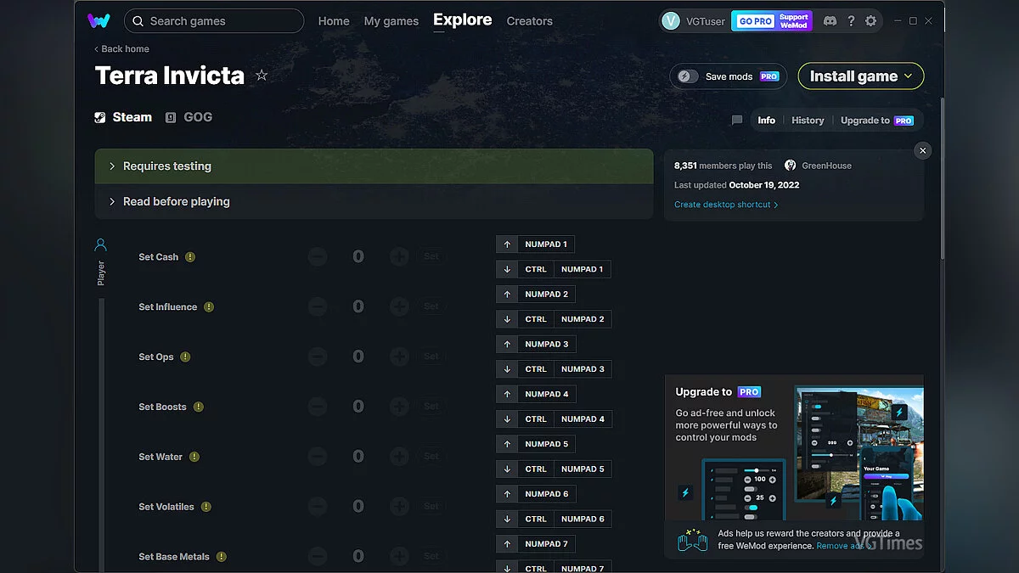This screenshot has width=1019, height=573.
Task: Go to the Home tab
Action: (x=334, y=21)
